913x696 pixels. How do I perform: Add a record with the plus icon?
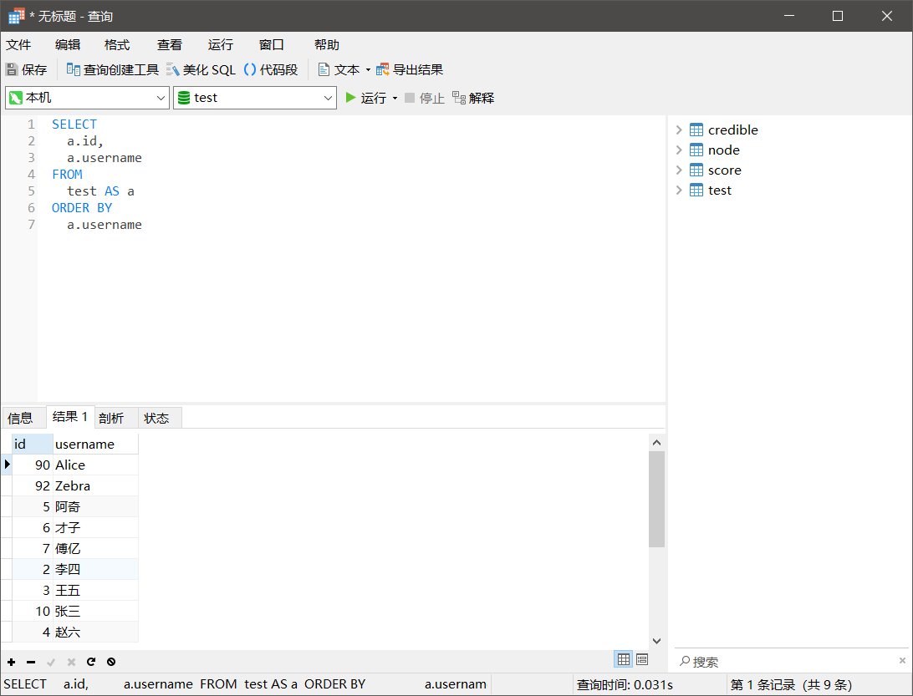click(11, 662)
